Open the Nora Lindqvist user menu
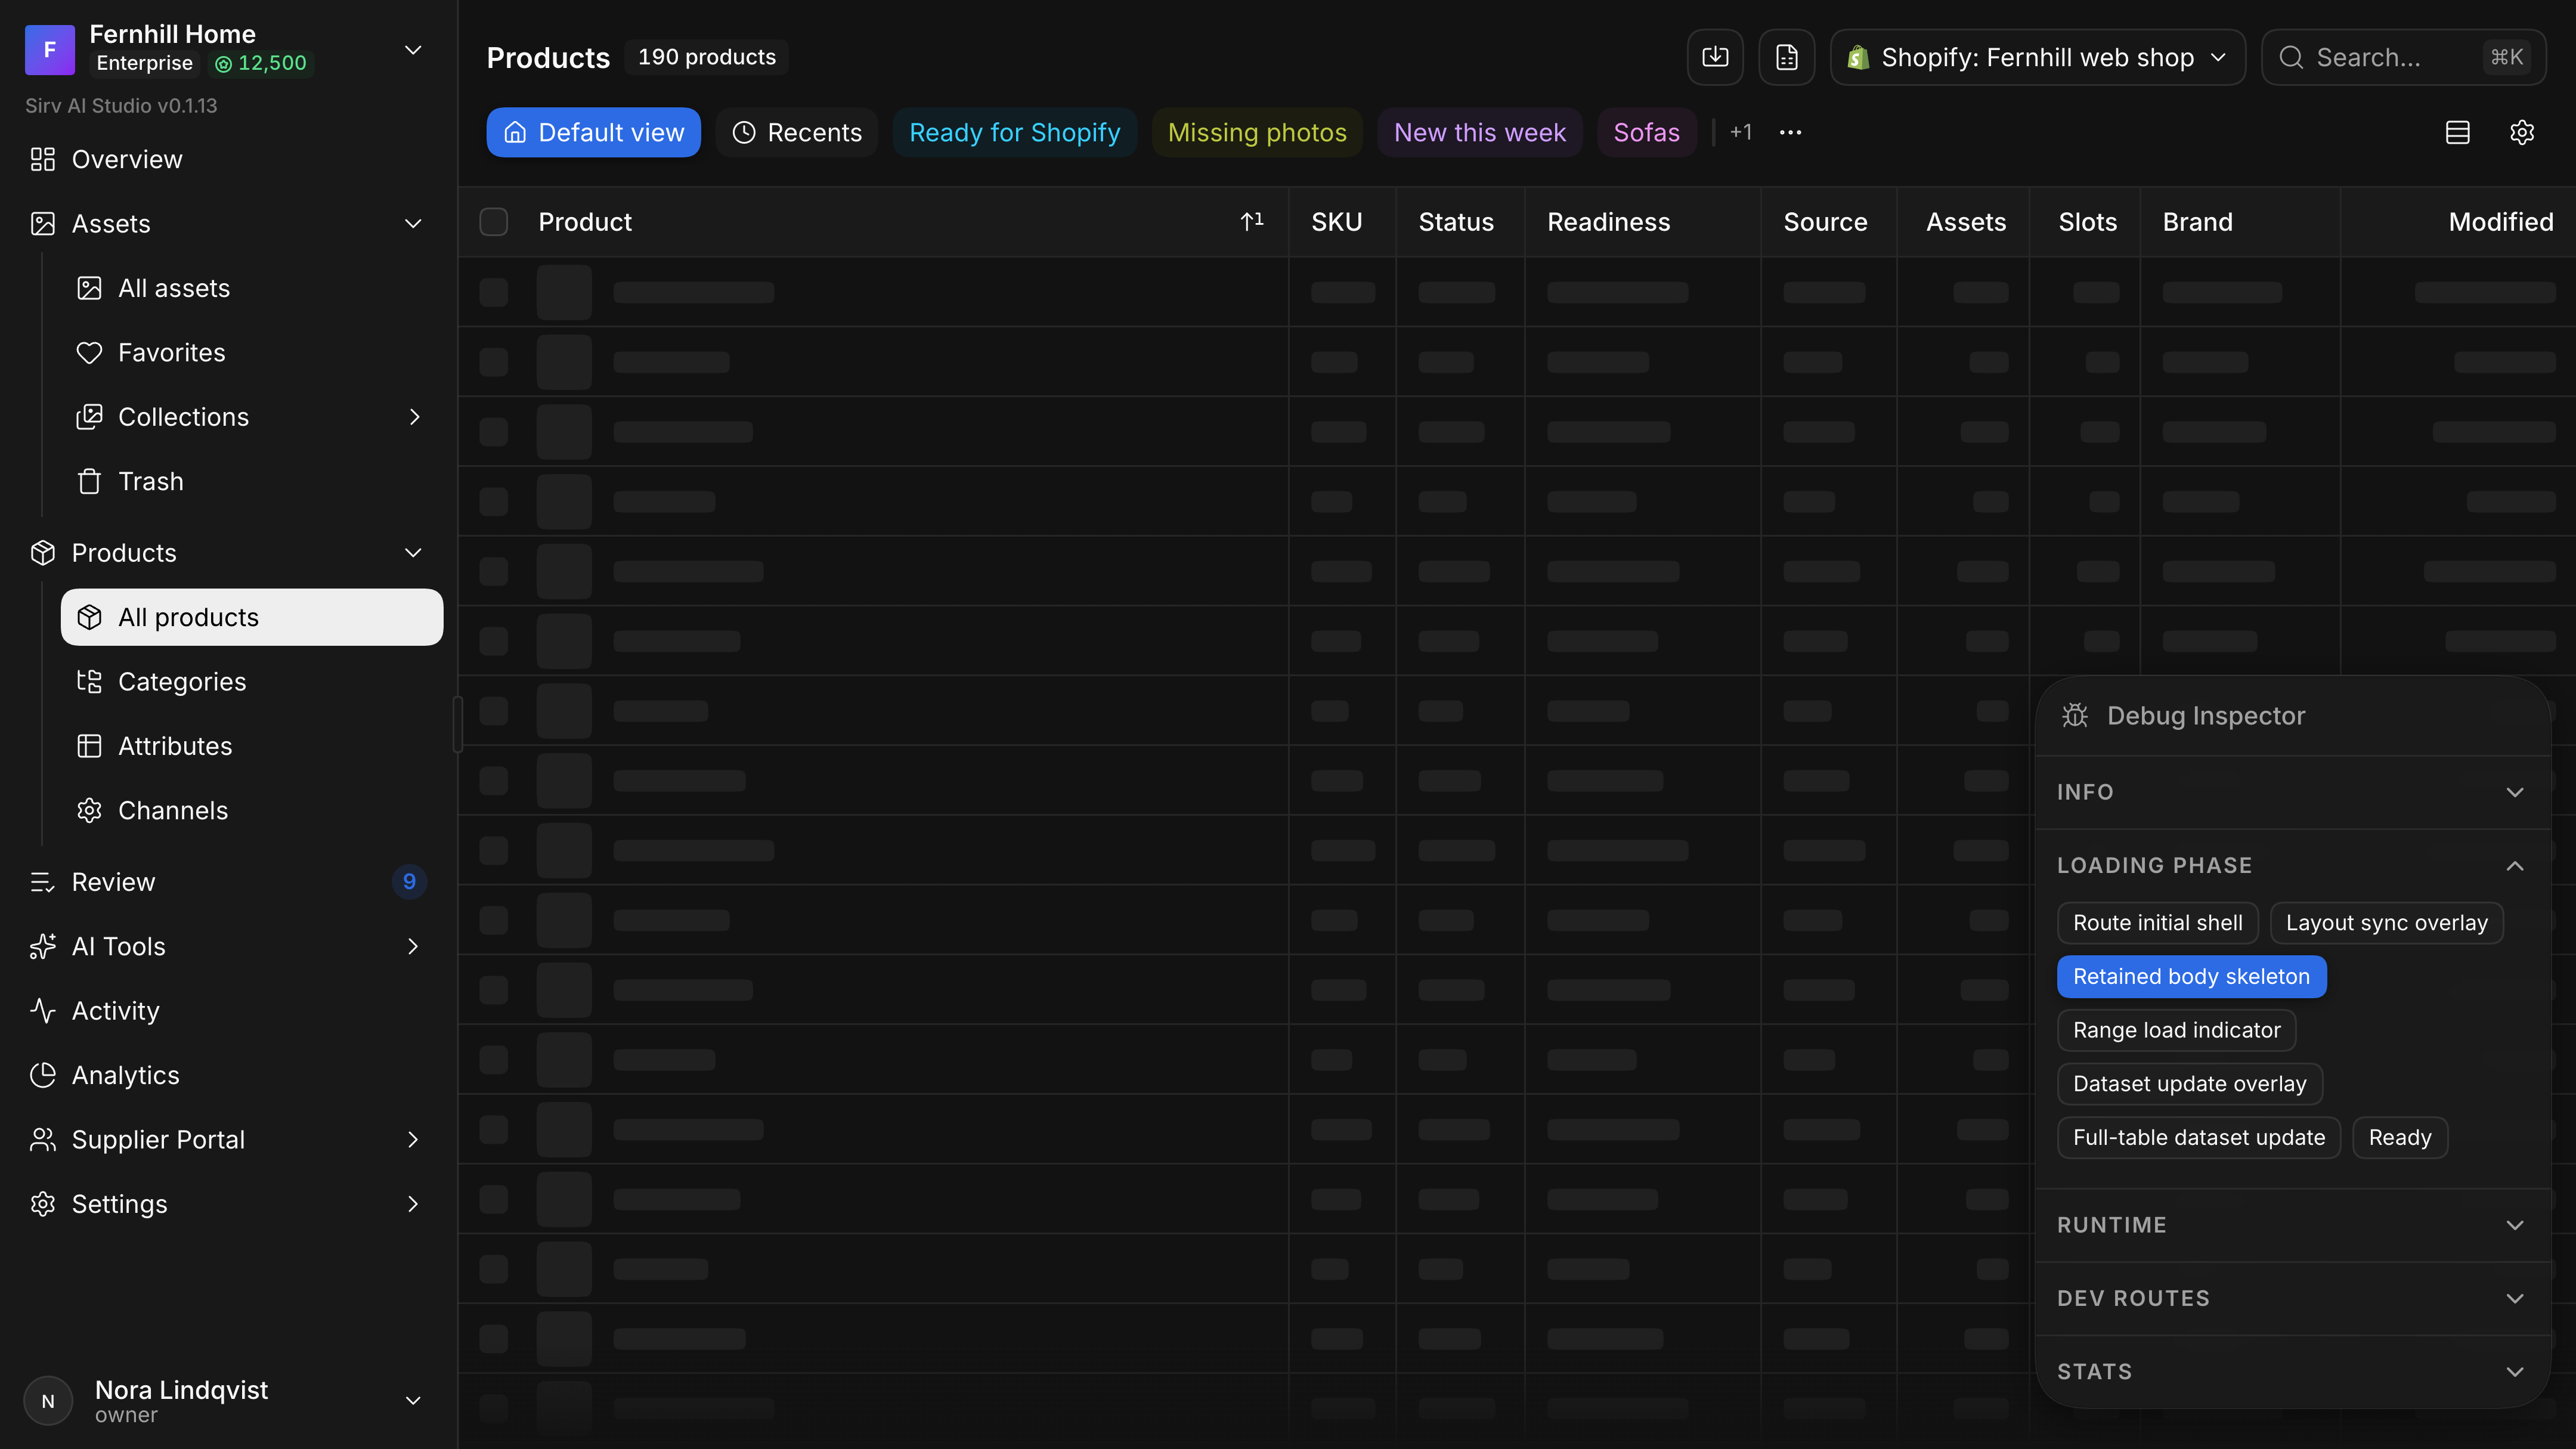This screenshot has height=1449, width=2576. pos(229,1400)
